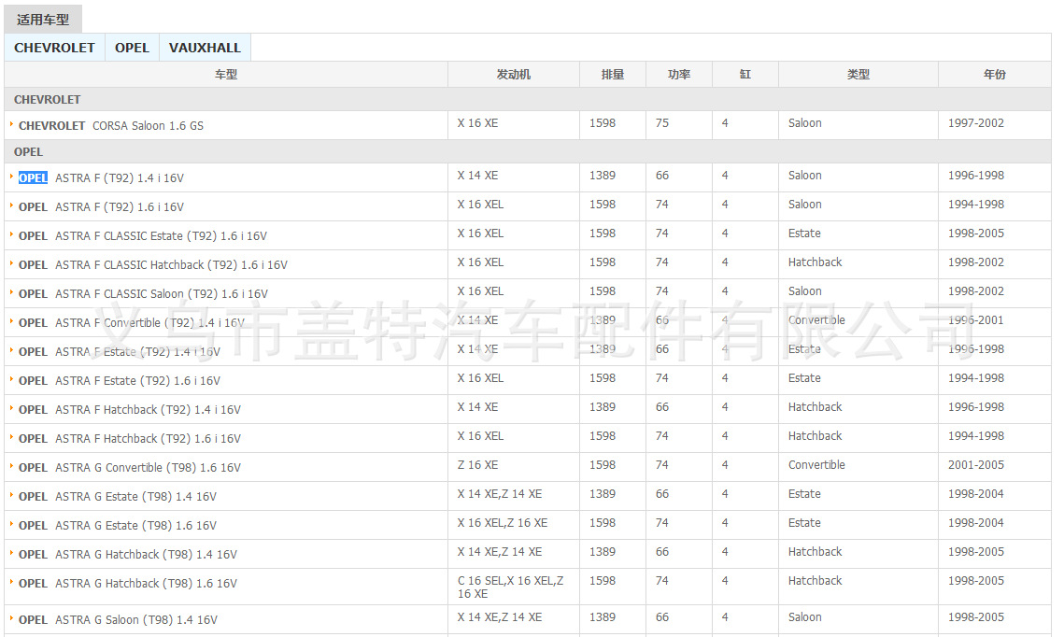1064x637 pixels.
Task: Select the CHEVROLET group header row
Action: click(528, 100)
